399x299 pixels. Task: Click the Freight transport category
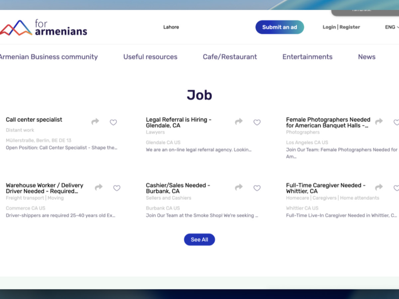(x=25, y=198)
